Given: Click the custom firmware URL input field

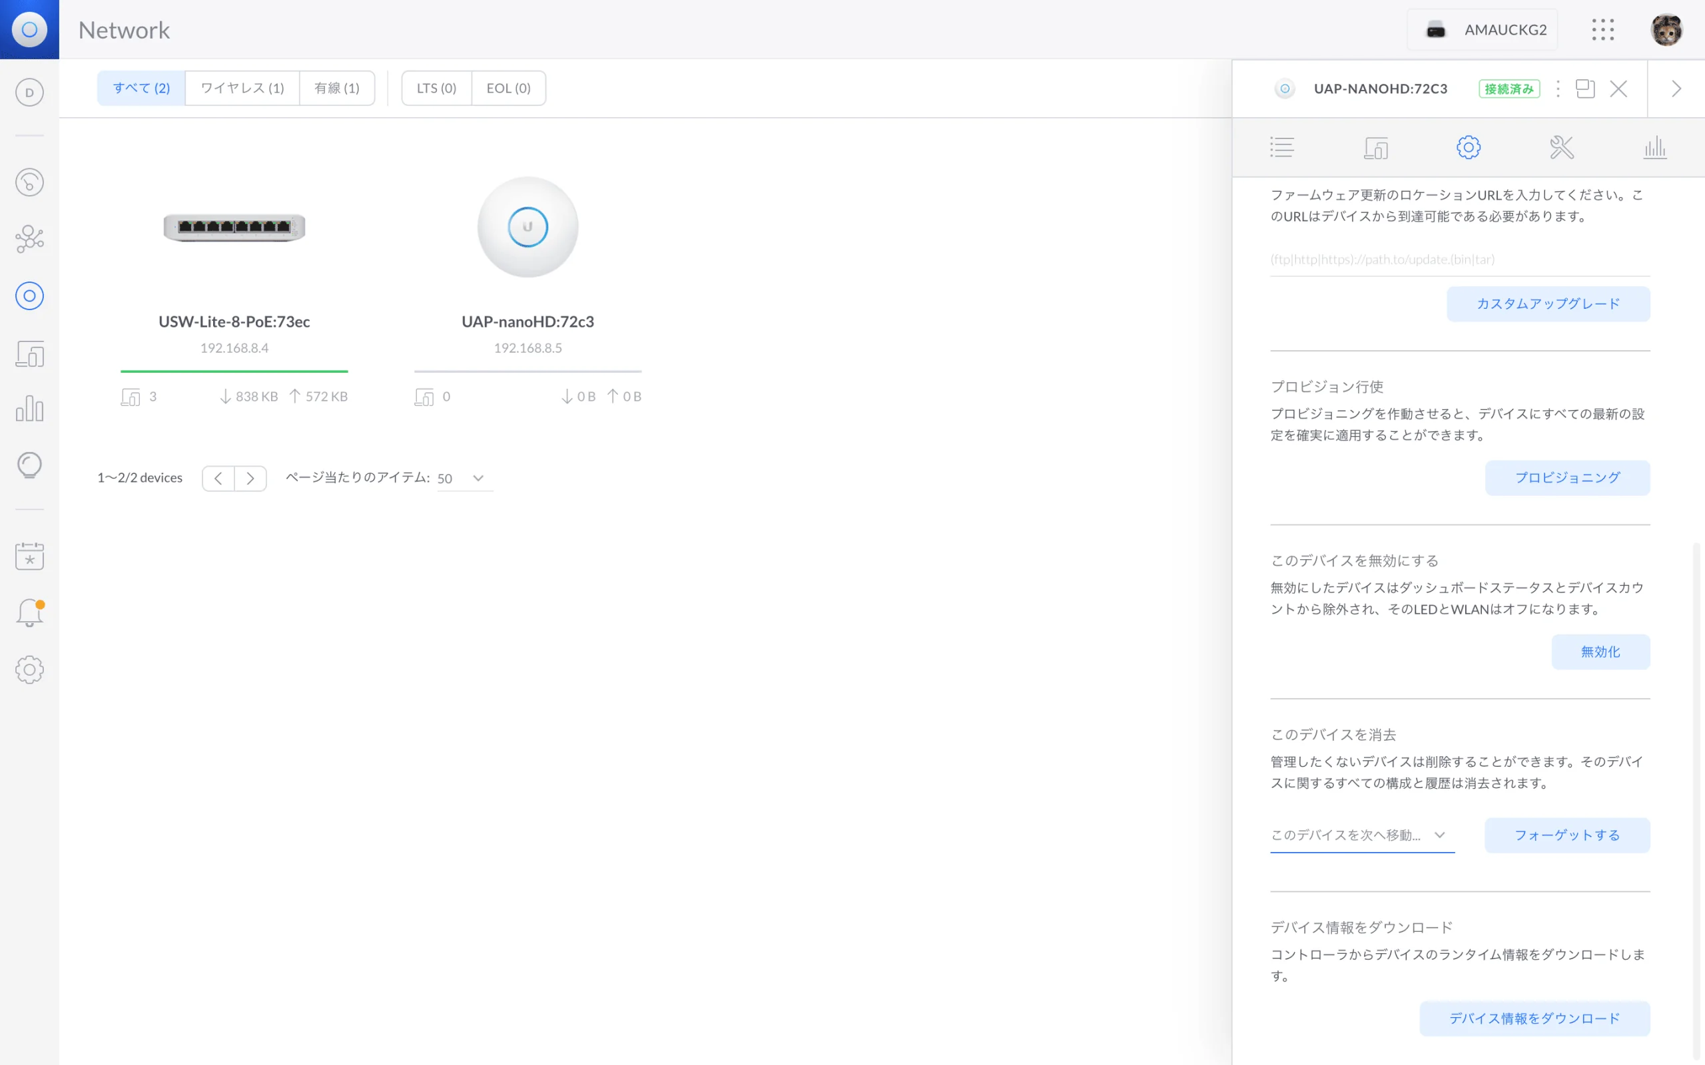Looking at the screenshot, I should 1460,259.
